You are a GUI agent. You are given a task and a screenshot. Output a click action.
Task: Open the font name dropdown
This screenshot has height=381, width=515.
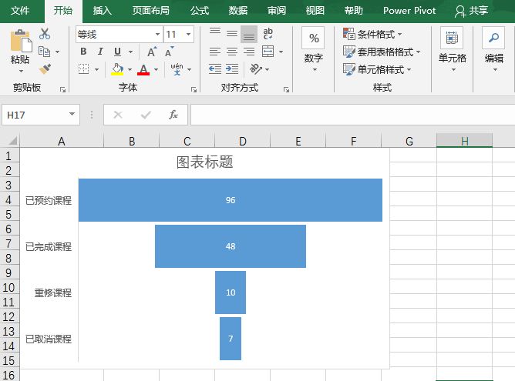tap(157, 35)
